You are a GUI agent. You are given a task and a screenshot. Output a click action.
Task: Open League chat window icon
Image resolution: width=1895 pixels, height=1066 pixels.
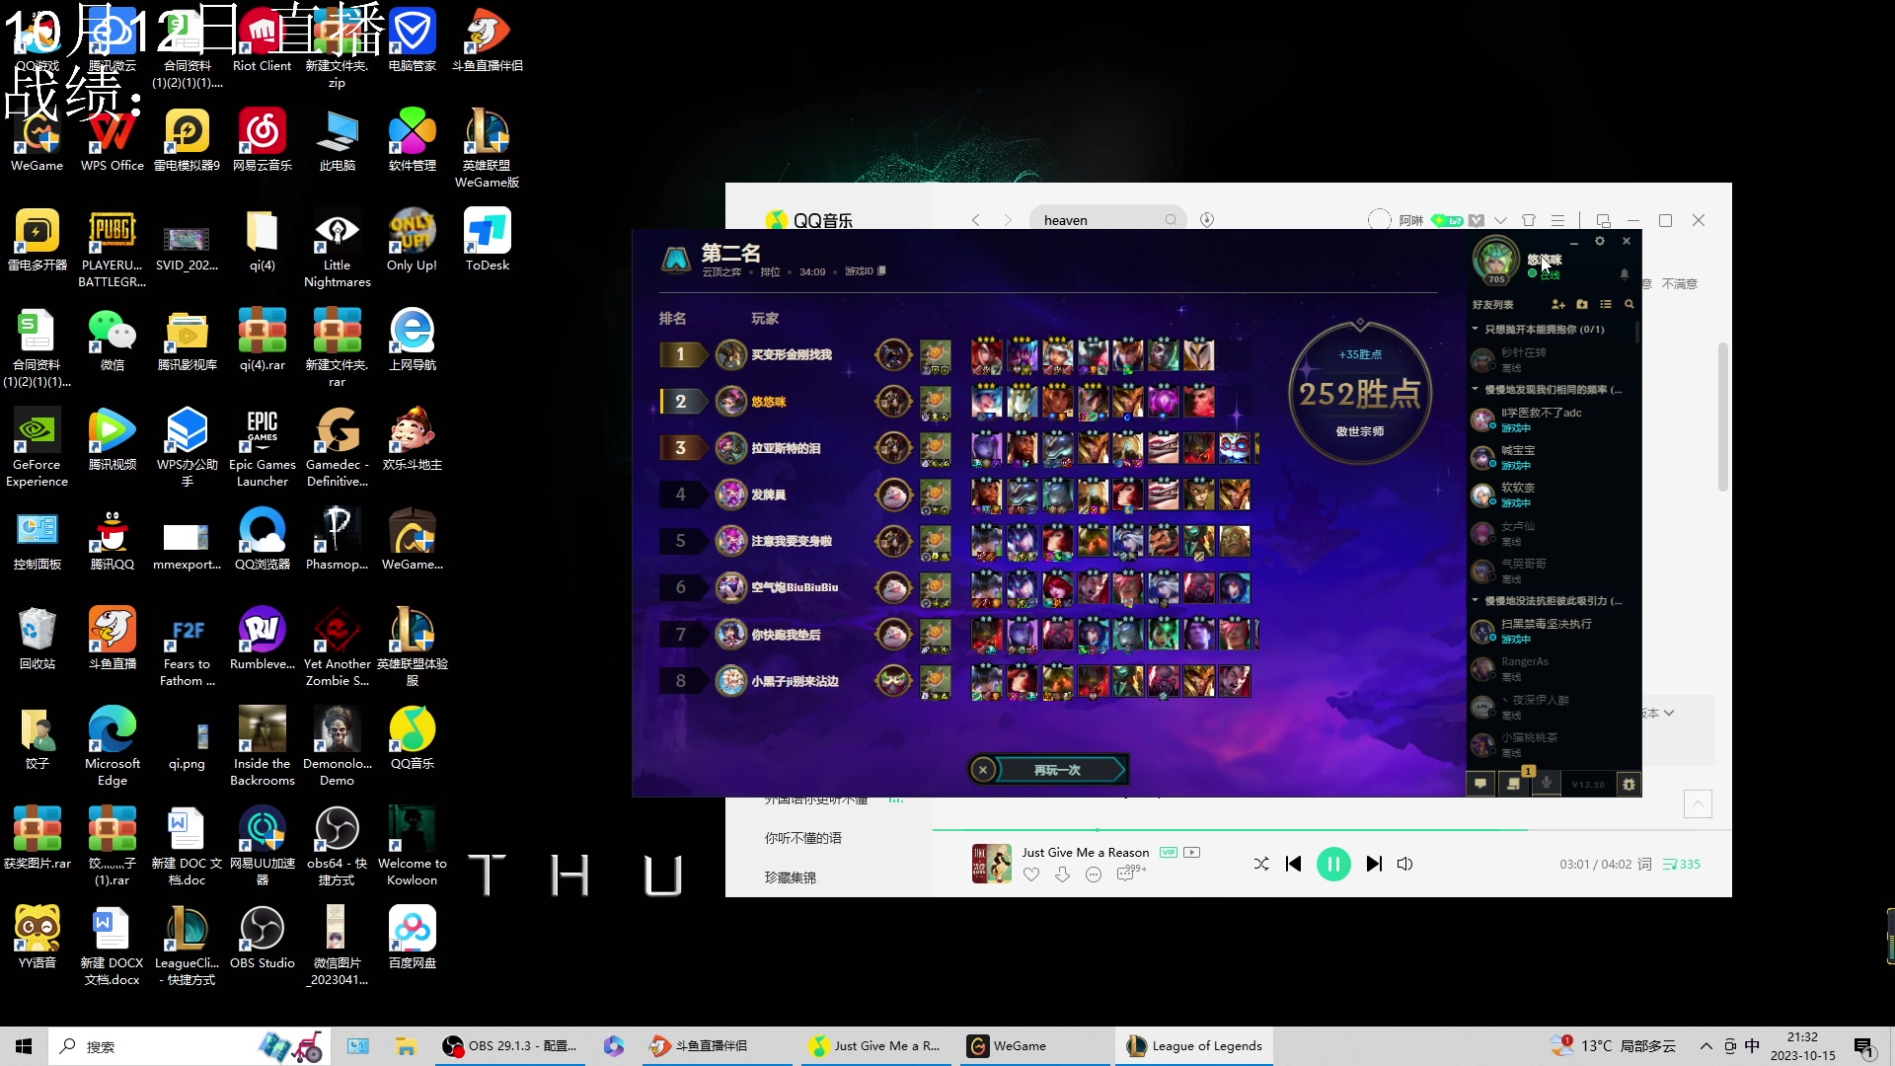(1480, 784)
